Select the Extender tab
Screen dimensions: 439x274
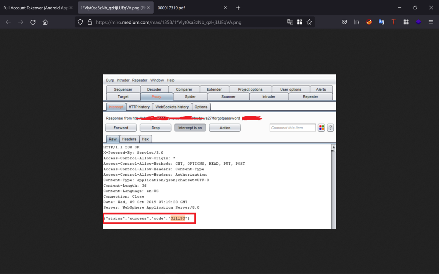[214, 90]
